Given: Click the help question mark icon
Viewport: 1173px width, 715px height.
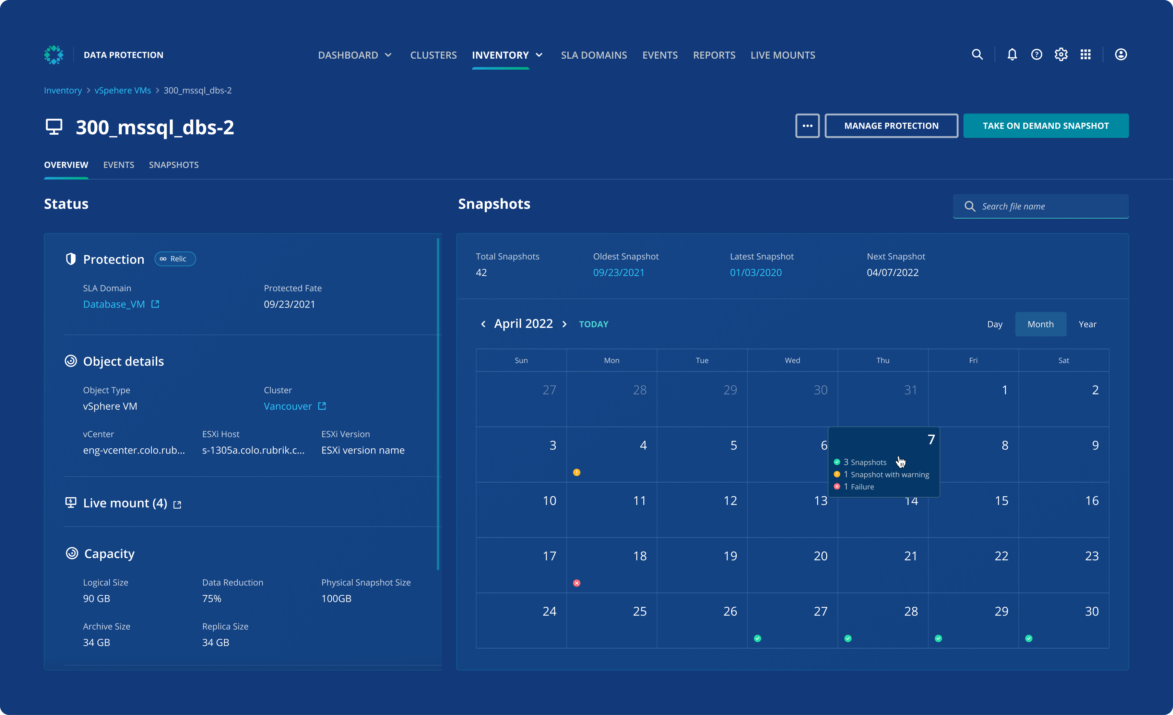Looking at the screenshot, I should tap(1036, 55).
